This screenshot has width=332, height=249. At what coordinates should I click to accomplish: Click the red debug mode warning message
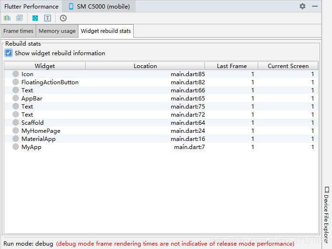(175, 244)
